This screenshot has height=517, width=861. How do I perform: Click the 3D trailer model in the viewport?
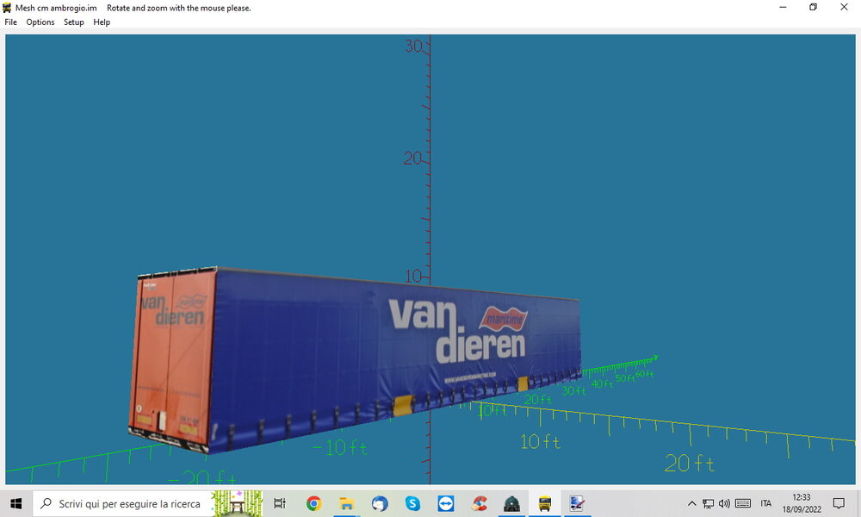[354, 360]
